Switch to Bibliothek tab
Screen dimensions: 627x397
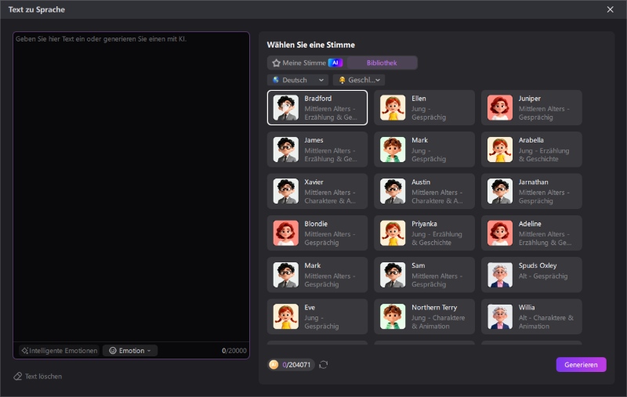[x=382, y=63]
